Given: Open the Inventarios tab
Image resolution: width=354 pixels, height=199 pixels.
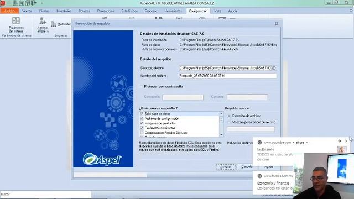Looking at the screenshot, I should (64, 11).
